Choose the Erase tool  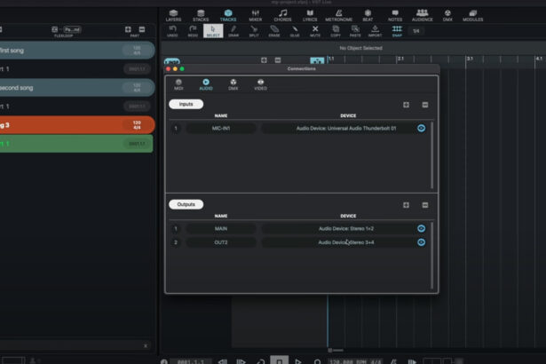[274, 31]
